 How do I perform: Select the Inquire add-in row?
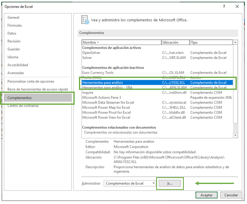click(157, 92)
